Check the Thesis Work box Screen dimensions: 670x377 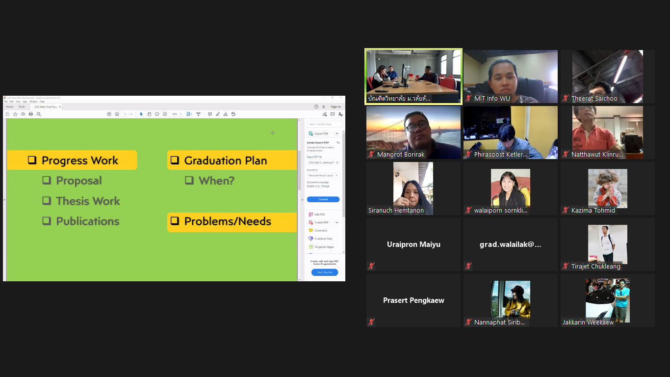47,201
